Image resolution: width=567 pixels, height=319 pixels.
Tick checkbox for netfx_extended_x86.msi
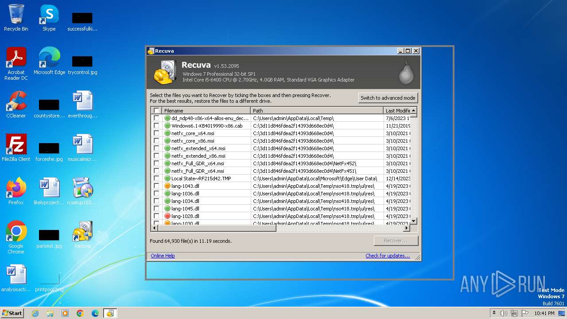(x=156, y=156)
